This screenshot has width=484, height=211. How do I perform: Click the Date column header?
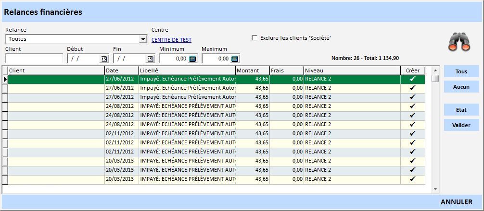121,70
